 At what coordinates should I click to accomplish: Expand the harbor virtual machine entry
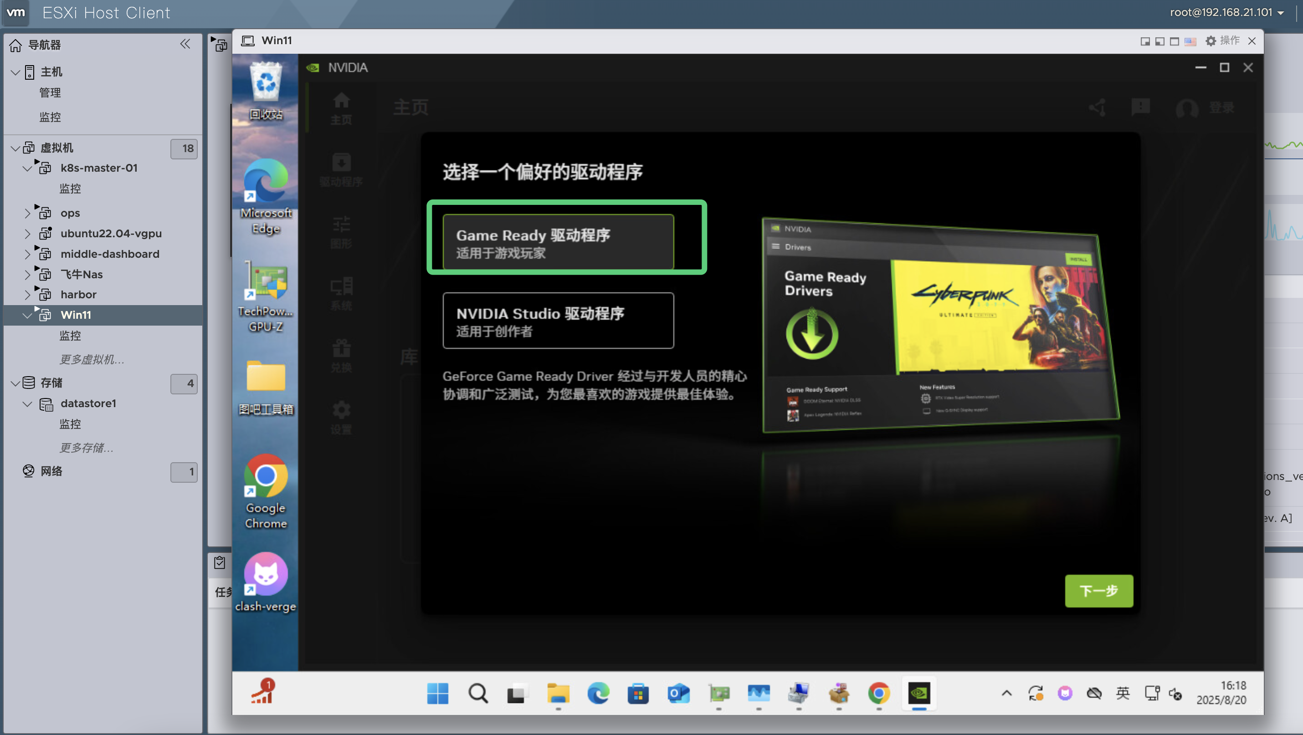(x=27, y=294)
